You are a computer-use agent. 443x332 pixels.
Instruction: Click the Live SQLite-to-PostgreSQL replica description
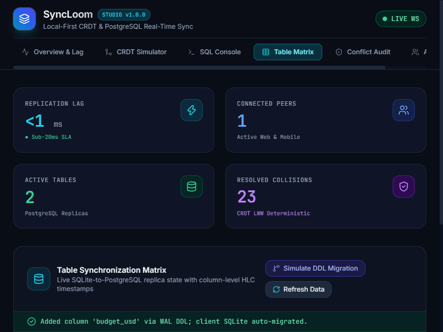(156, 284)
